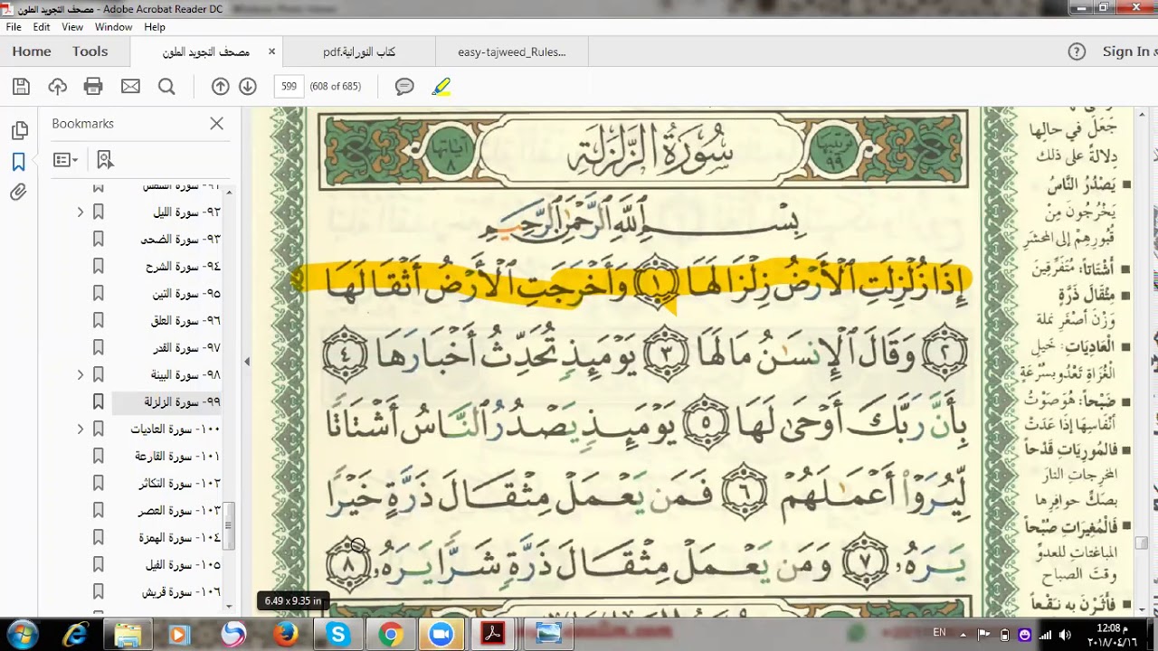Switch to the Tools tab

click(x=90, y=52)
